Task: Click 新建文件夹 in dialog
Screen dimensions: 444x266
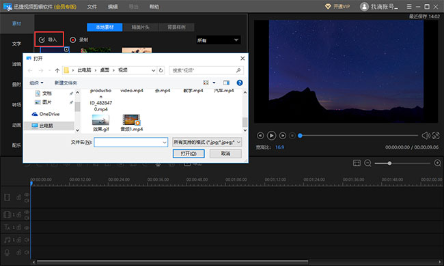Action: [66, 83]
